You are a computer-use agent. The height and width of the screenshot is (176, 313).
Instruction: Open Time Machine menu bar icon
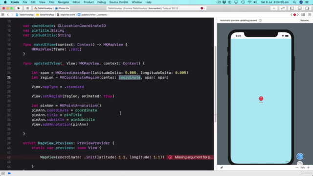[243, 2]
